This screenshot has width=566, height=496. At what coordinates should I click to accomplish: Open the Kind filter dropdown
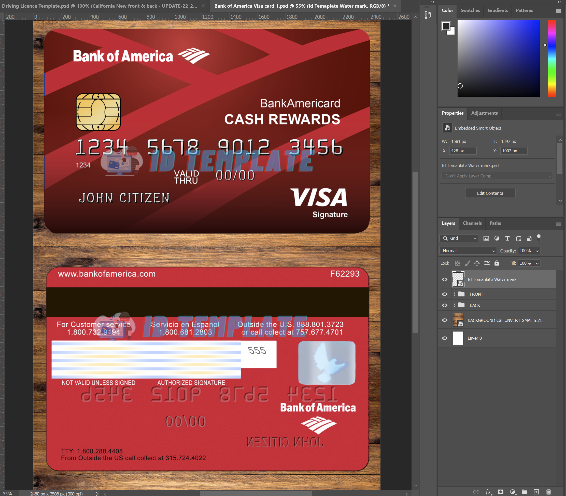pyautogui.click(x=459, y=238)
